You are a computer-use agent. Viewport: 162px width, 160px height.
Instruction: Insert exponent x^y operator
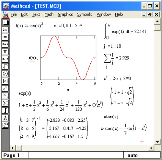5,88
